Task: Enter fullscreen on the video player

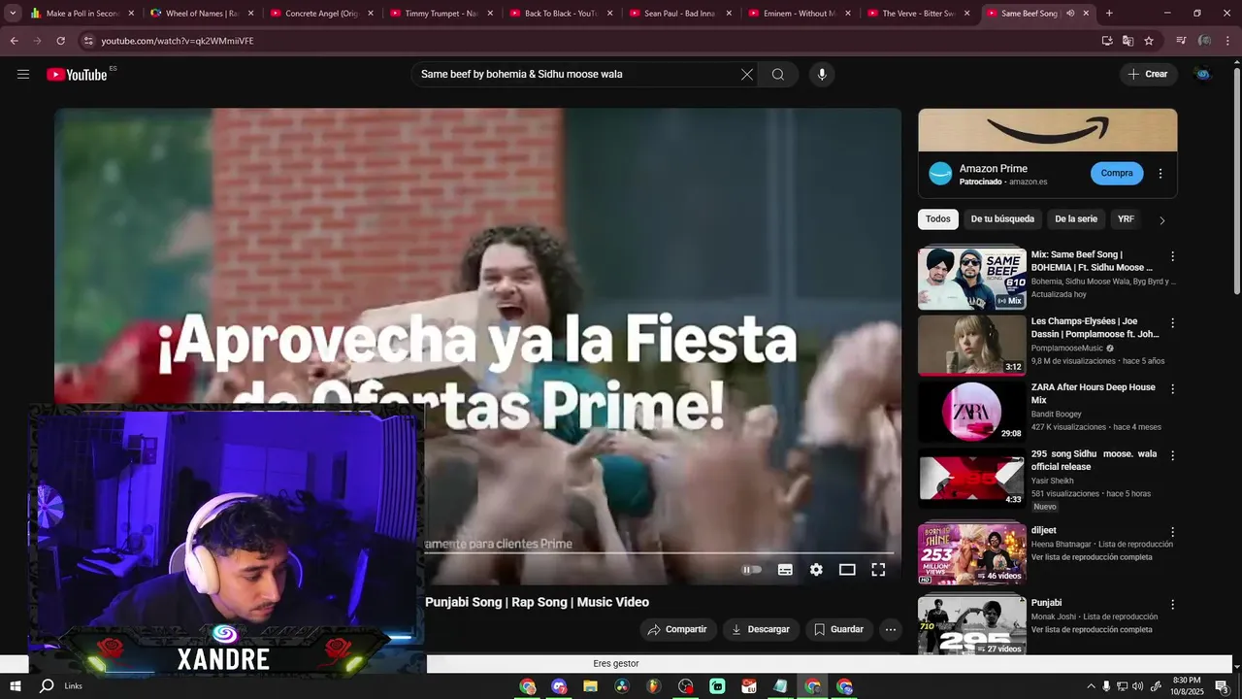Action: 878,570
